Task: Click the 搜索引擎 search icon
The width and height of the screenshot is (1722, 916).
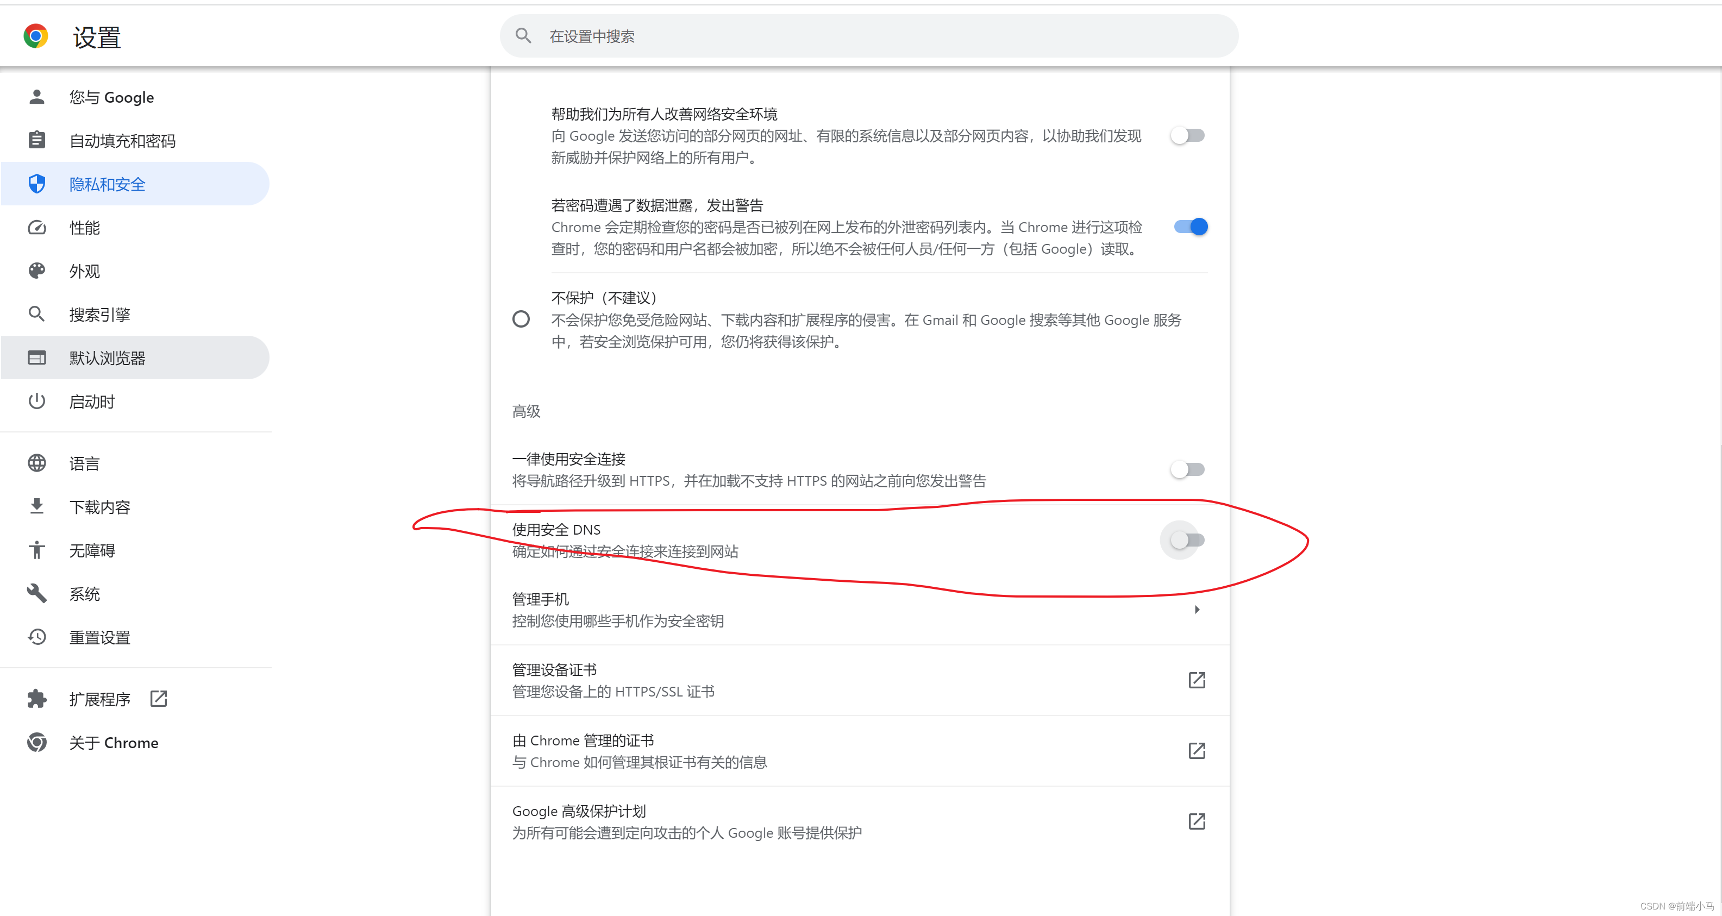Action: (x=34, y=315)
